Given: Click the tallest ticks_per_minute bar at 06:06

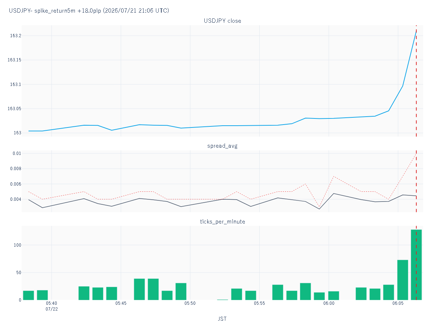Looking at the screenshot, I should [x=416, y=265].
